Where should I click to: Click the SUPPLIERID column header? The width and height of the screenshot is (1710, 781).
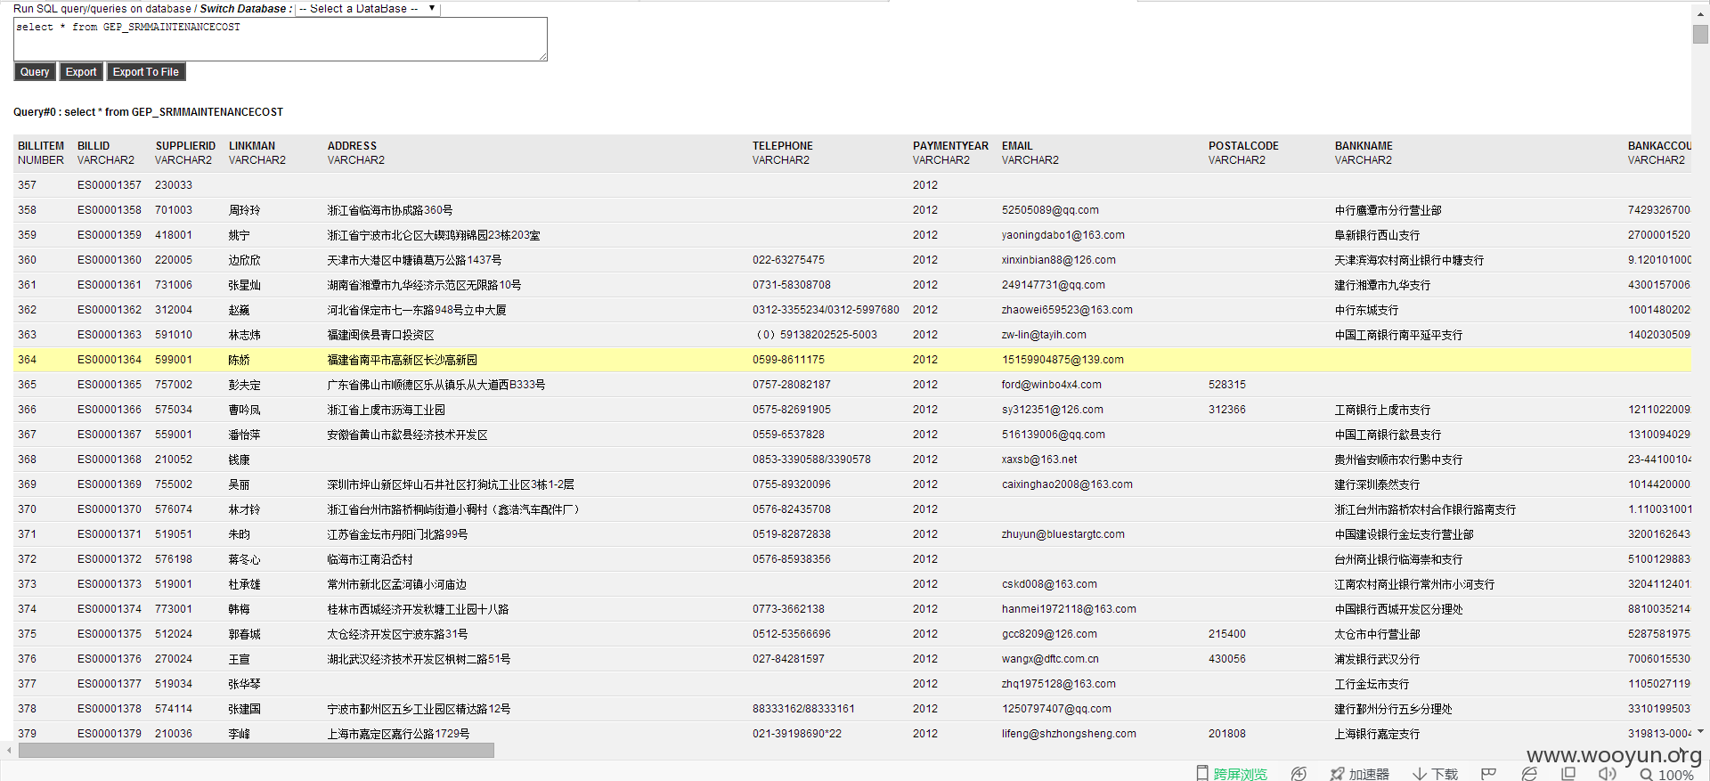click(185, 146)
